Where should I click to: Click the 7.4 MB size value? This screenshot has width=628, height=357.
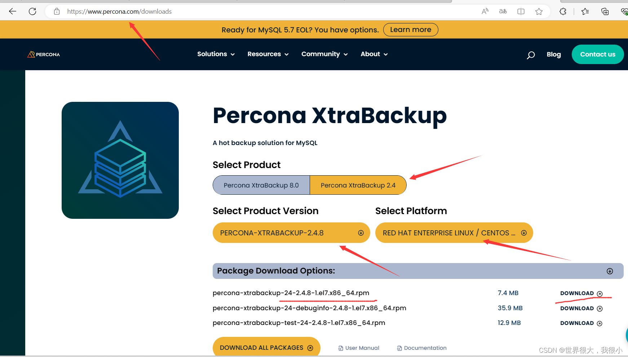(508, 293)
